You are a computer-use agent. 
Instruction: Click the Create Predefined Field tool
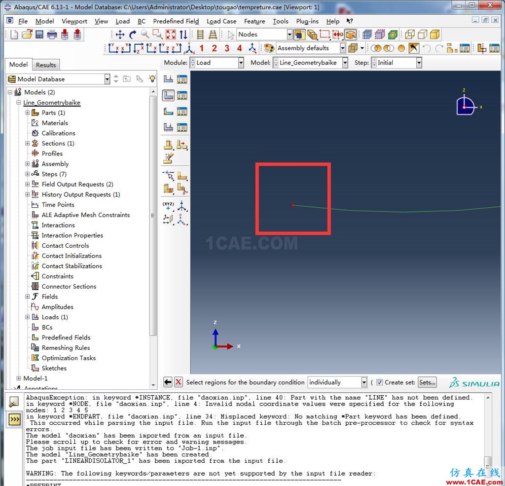[x=168, y=112]
